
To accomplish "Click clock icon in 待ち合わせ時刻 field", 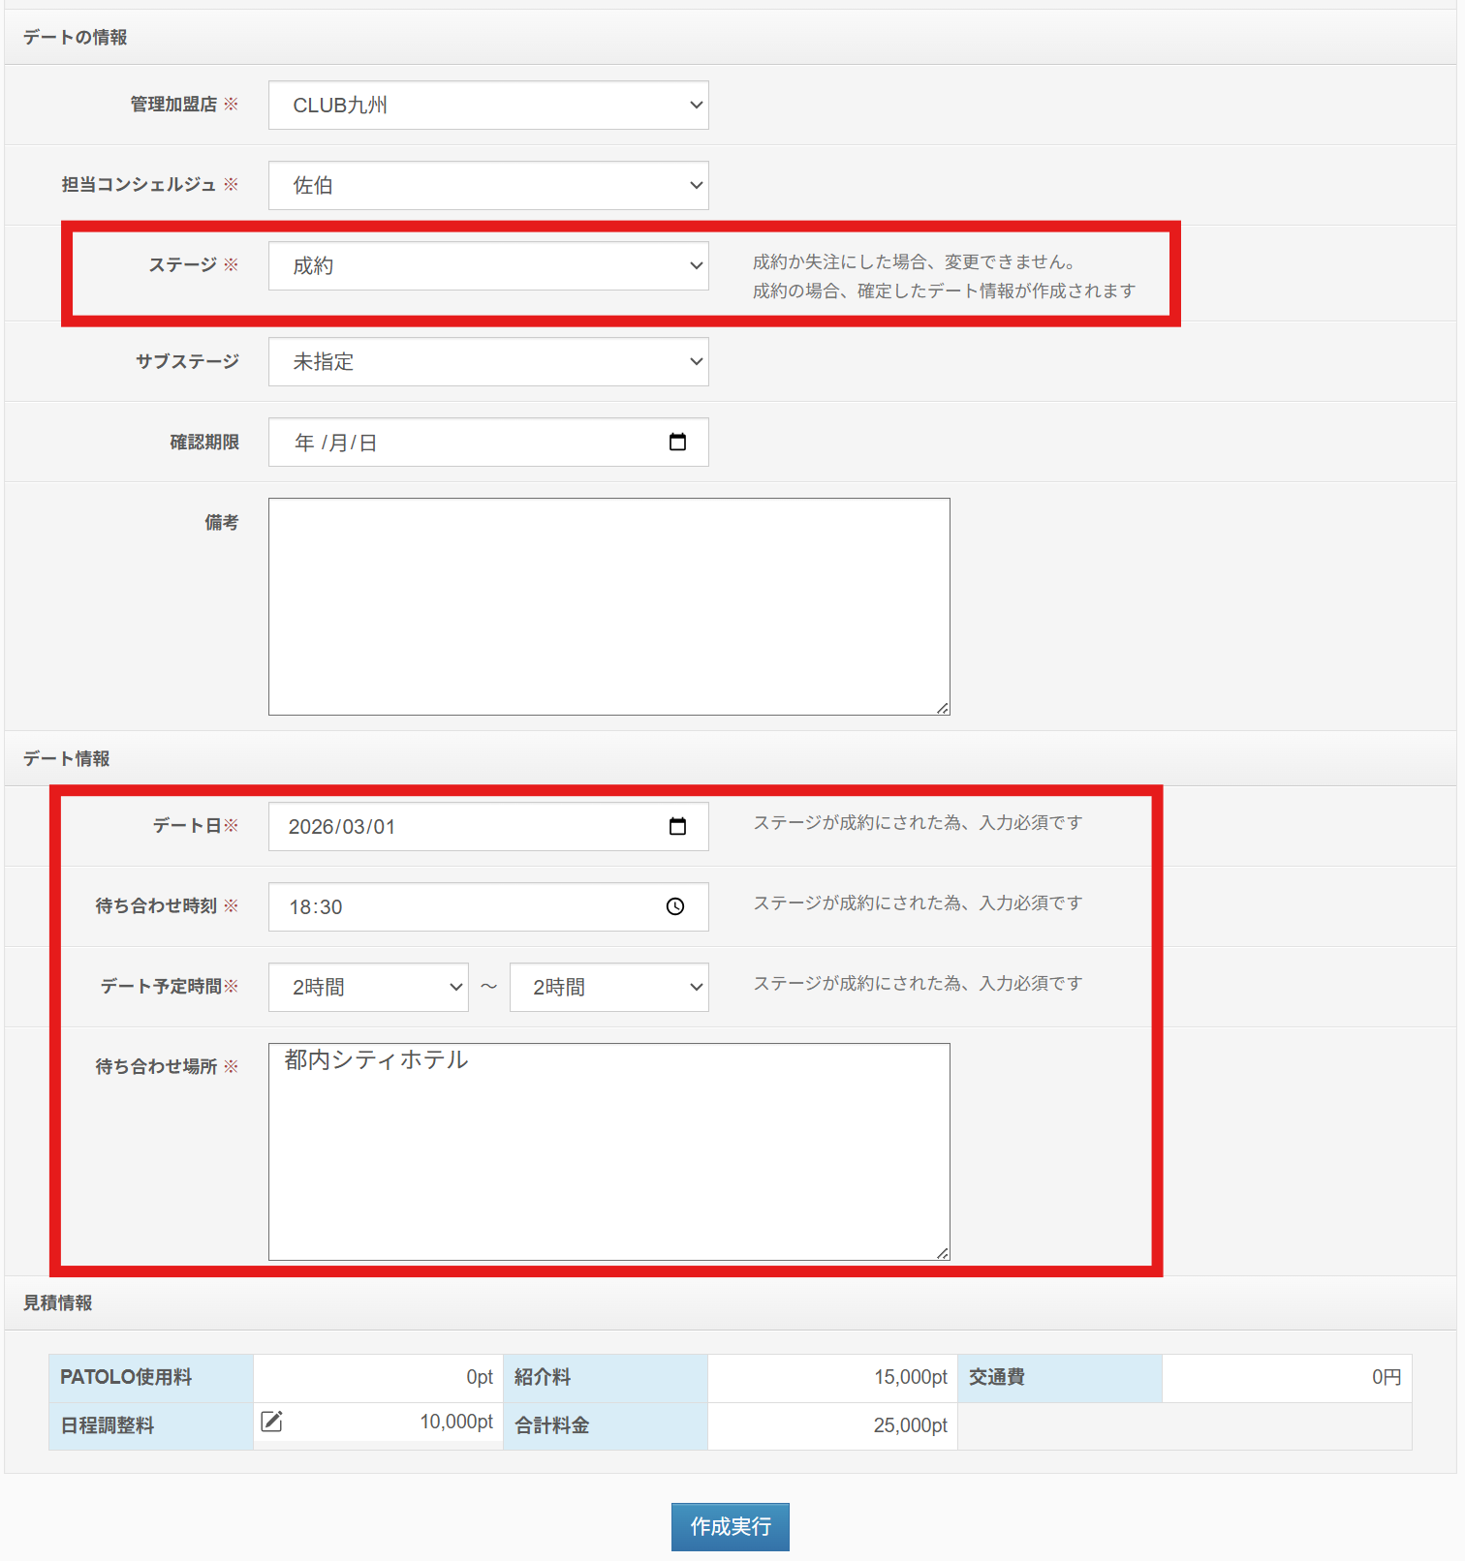I will [675, 906].
